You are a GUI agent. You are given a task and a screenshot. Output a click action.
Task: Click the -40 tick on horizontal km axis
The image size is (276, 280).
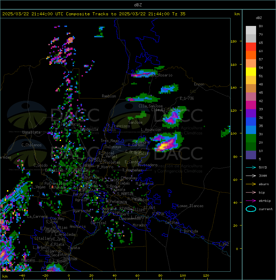(x=22, y=276)
